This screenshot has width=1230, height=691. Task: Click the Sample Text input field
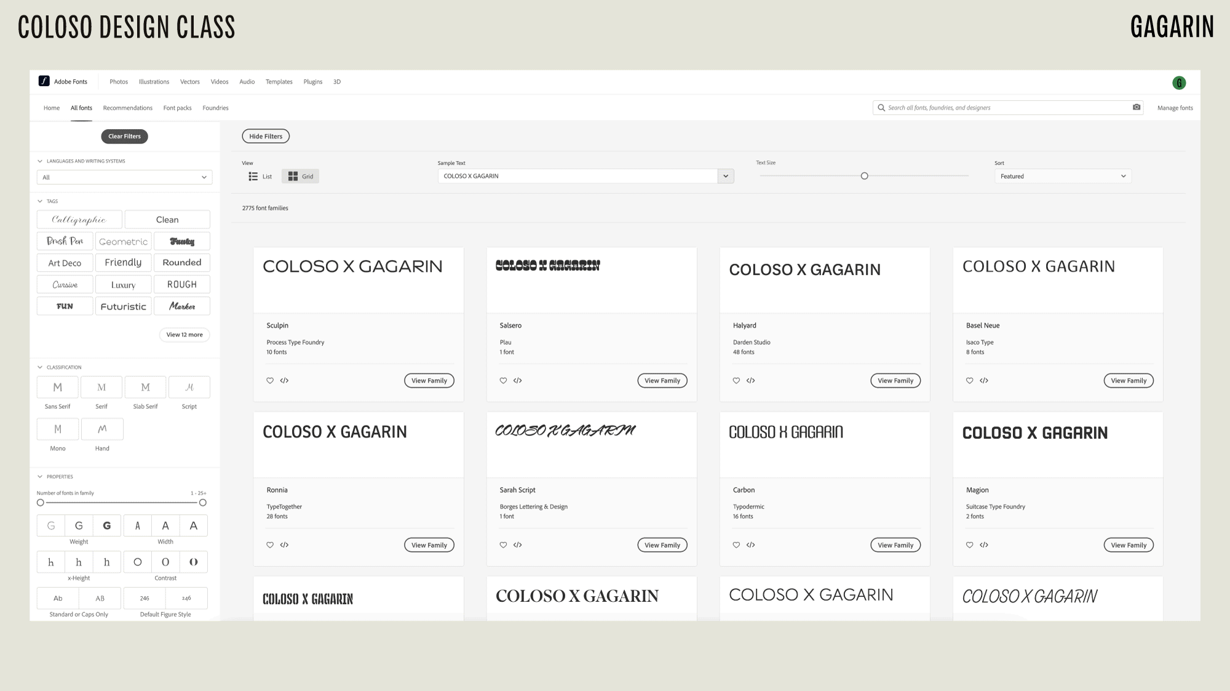click(578, 176)
